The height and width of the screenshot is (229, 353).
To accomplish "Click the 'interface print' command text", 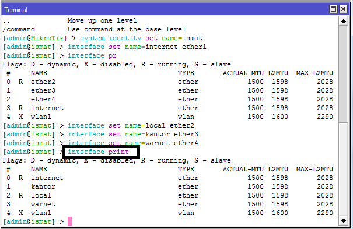I will click(x=99, y=152).
